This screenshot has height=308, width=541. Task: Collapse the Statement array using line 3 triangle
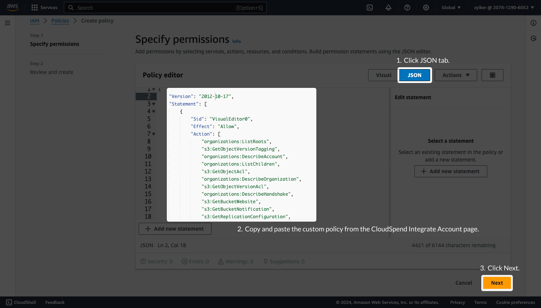(x=154, y=104)
